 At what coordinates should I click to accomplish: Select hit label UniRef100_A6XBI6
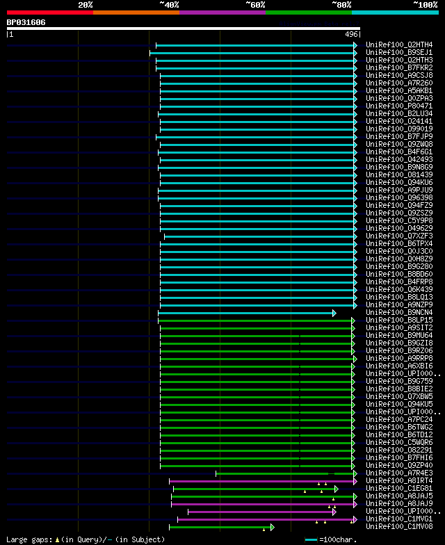(399, 366)
